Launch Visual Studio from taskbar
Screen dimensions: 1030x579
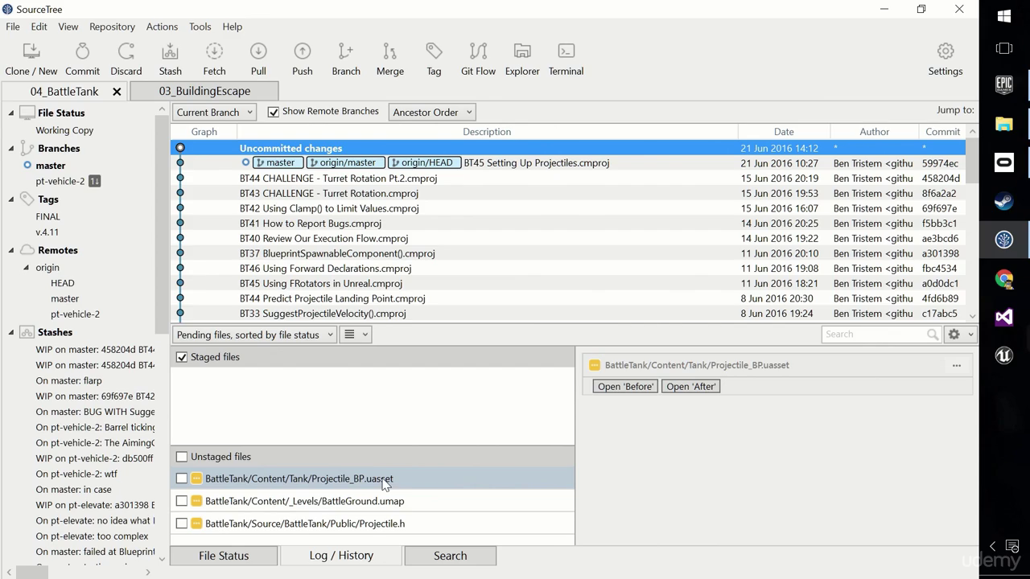(1003, 317)
